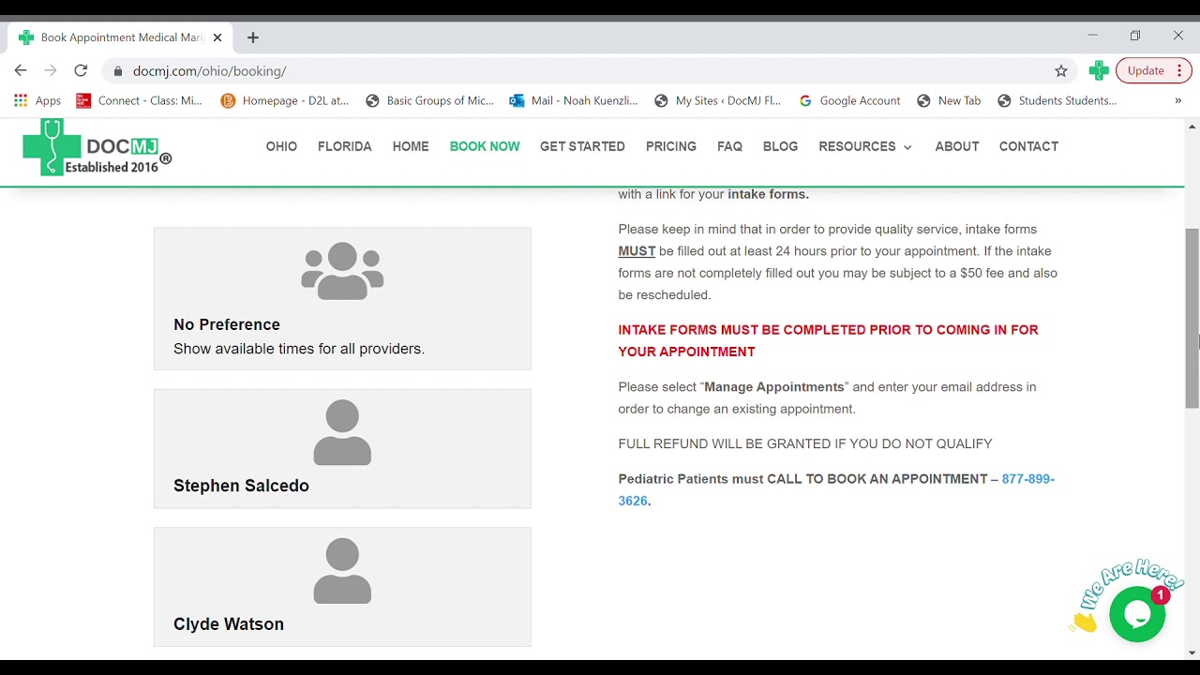Open Basic Groups of Mic... bookmark

click(429, 100)
